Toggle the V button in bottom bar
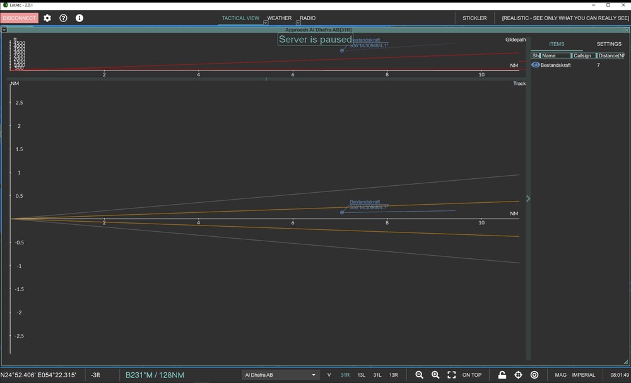The image size is (631, 383). pos(329,375)
